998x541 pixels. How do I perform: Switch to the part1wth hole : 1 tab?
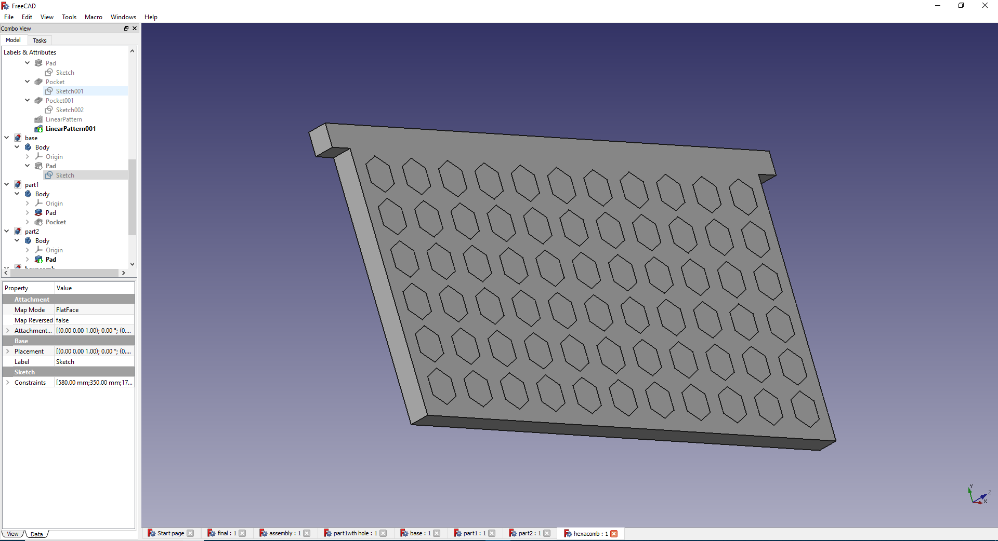[x=355, y=533]
